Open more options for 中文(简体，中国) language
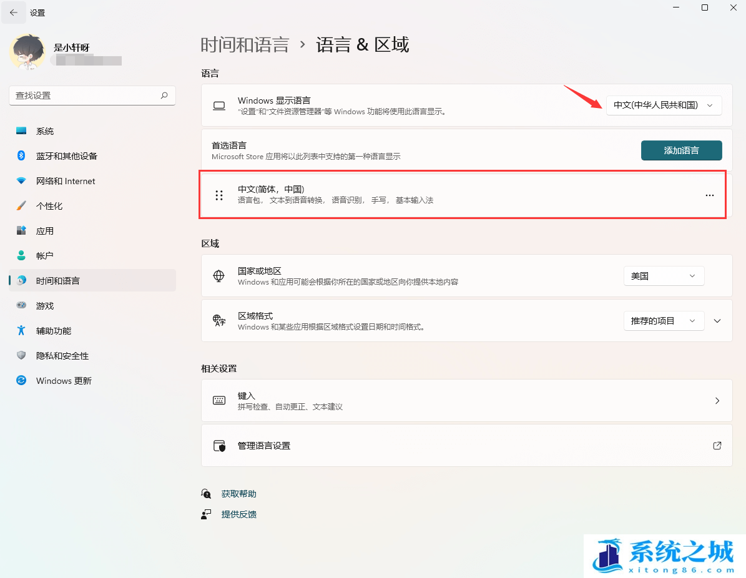This screenshot has height=578, width=746. [709, 195]
